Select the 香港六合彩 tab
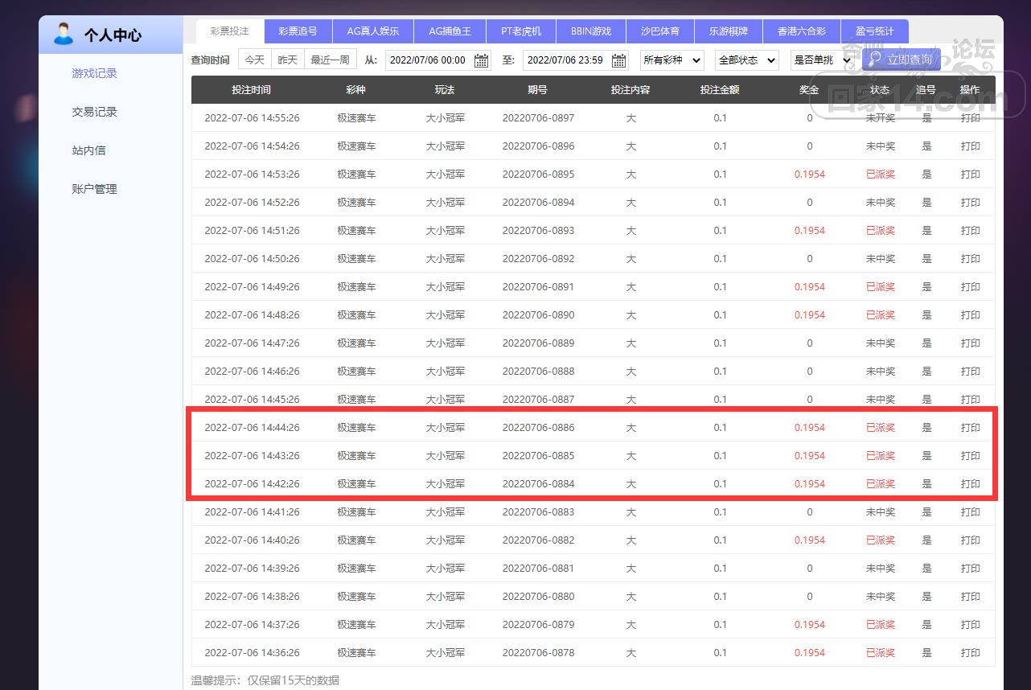1031x690 pixels. (801, 31)
